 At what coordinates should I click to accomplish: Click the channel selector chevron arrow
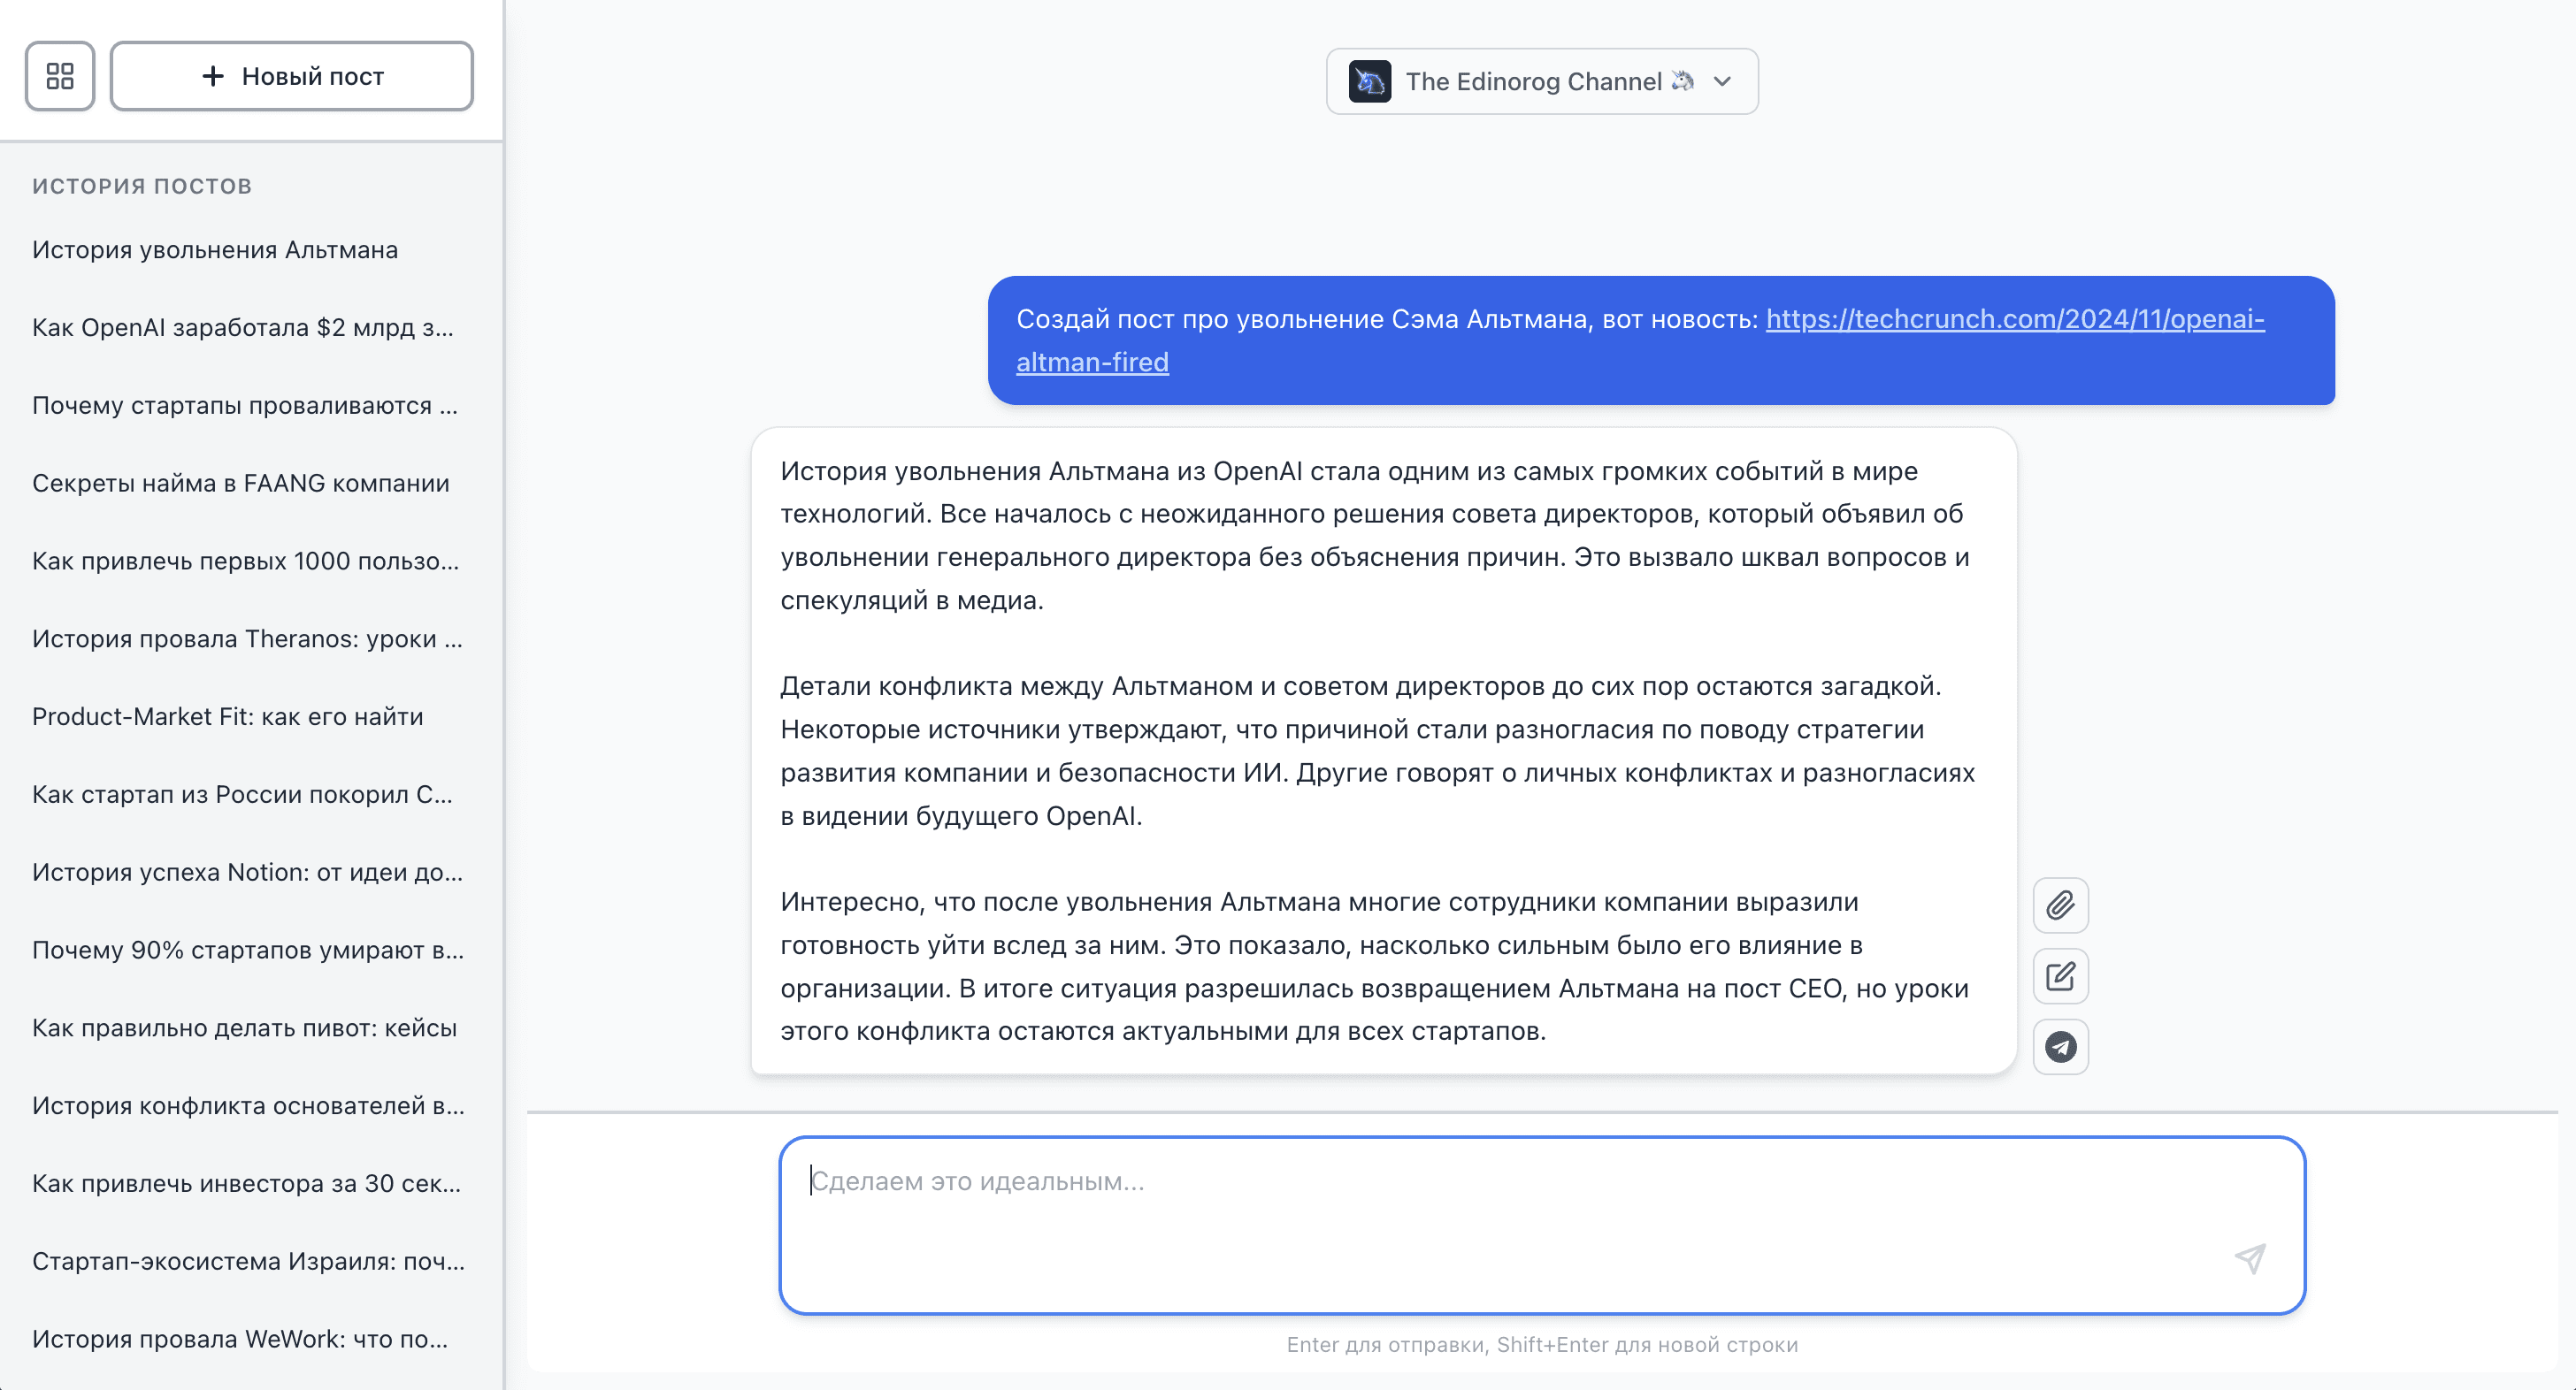(x=1722, y=82)
